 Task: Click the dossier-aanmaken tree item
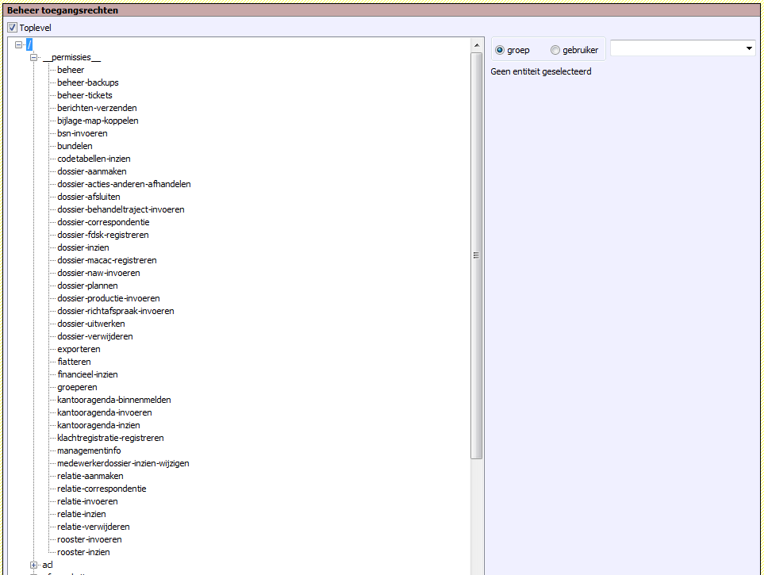click(x=92, y=171)
